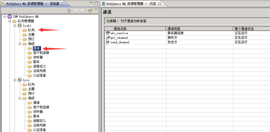This screenshot has height=132, width=270.
Task: Click the abc_service channel icon
Action: [108, 33]
